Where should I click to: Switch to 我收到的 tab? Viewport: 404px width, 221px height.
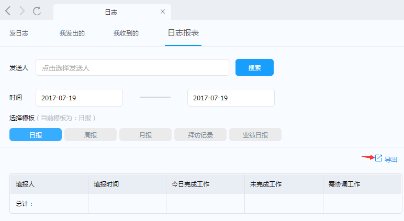[x=126, y=33]
